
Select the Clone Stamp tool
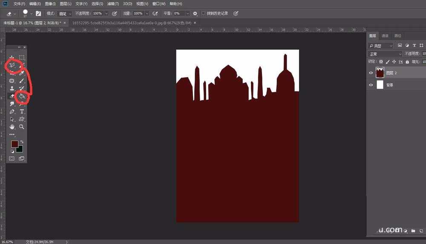tap(12, 89)
